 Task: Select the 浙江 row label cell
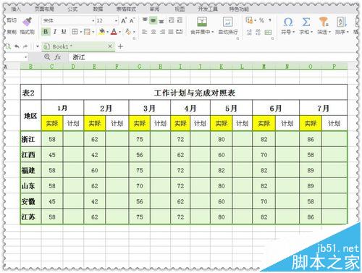click(x=31, y=139)
